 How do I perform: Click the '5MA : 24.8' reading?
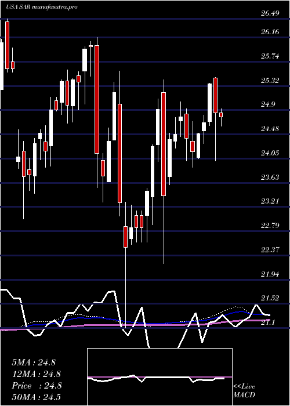point(34,362)
